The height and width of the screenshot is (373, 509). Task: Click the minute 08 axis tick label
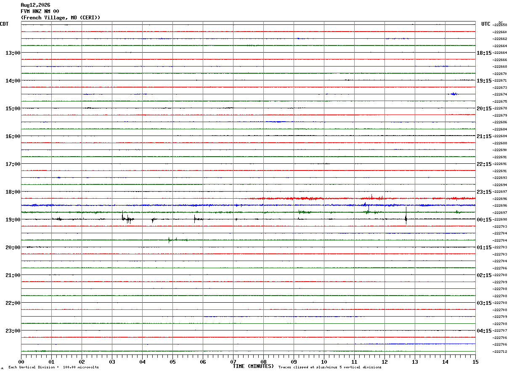point(263,362)
